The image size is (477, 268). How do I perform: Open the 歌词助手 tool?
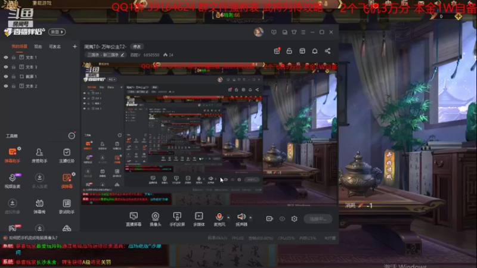[x=67, y=206]
